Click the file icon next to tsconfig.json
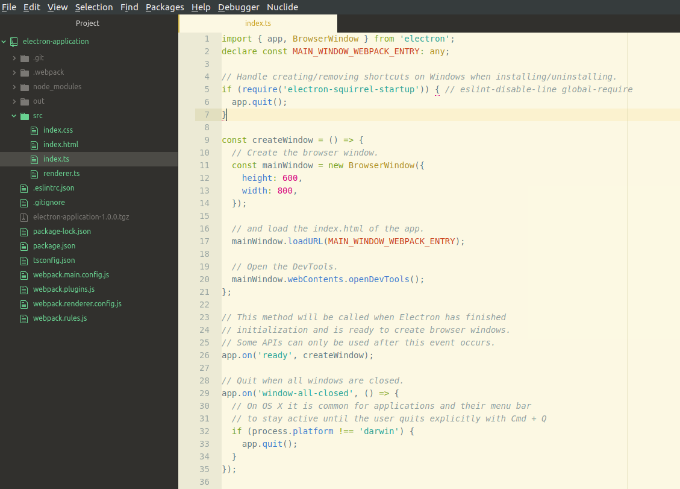This screenshot has width=680, height=489. 23,260
